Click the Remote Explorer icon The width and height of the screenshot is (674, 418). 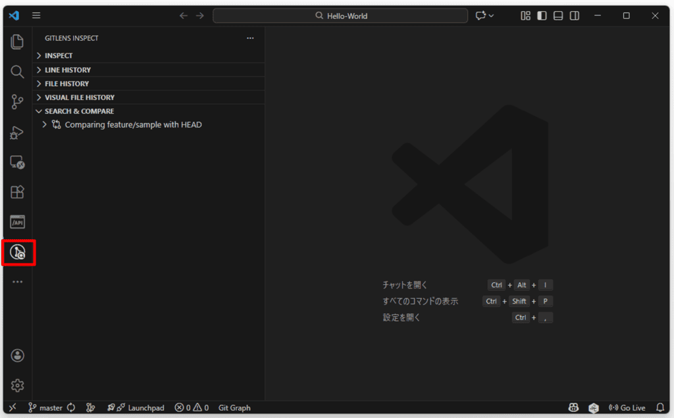17,162
